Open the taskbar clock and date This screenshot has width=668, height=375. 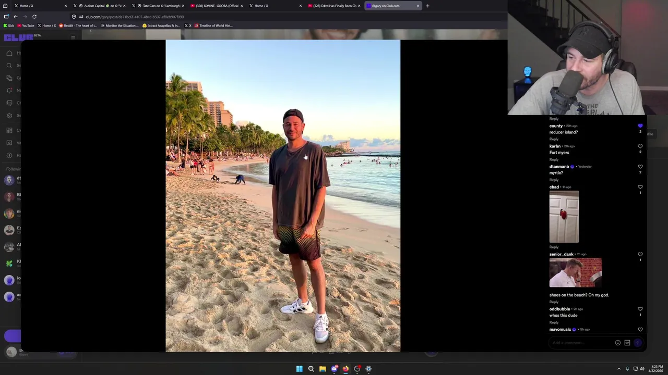[657, 369]
